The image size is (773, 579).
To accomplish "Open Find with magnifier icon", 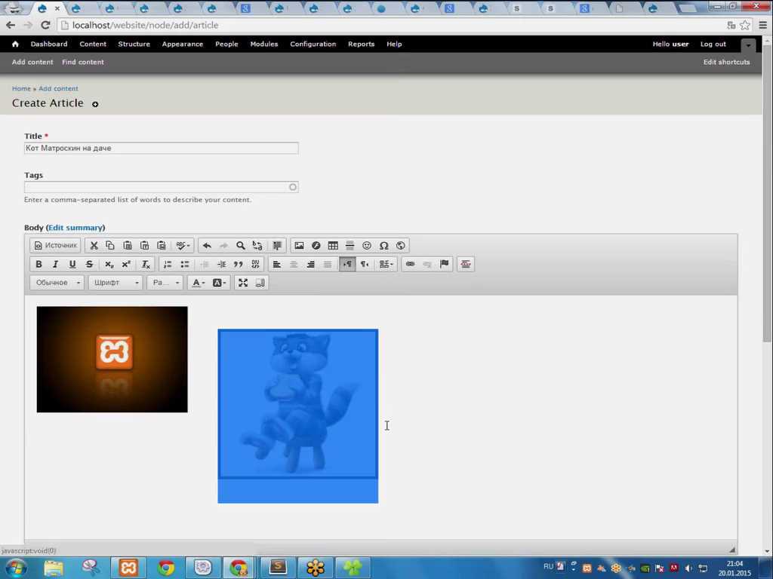I will pos(241,245).
